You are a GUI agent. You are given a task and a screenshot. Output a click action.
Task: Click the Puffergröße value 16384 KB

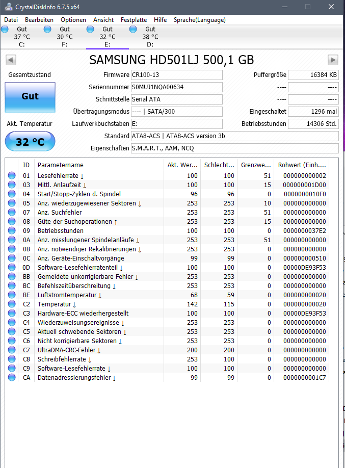pyautogui.click(x=313, y=75)
